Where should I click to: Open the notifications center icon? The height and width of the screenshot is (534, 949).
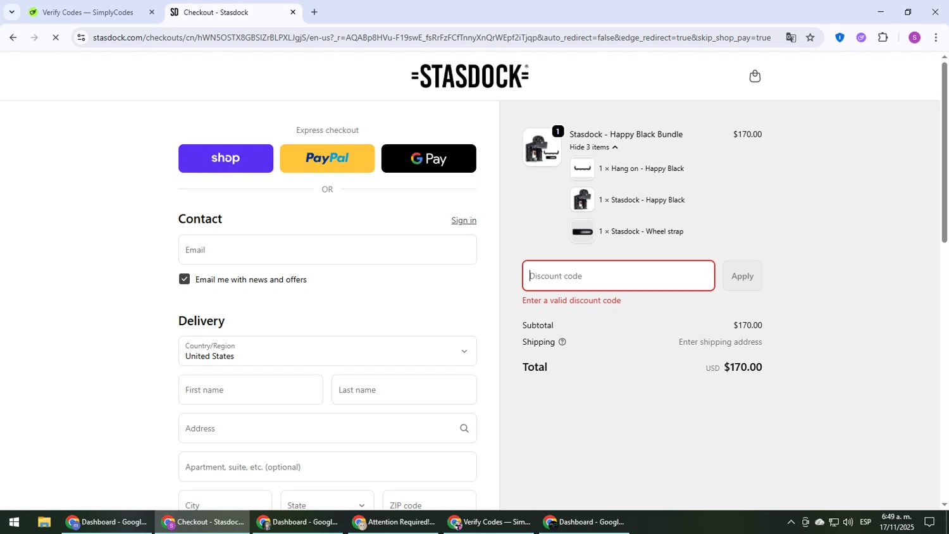point(929,522)
